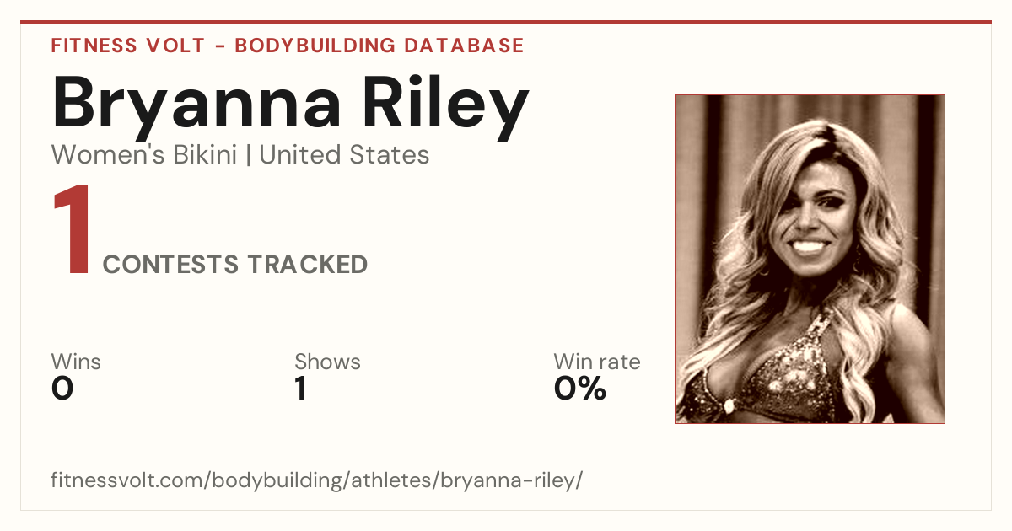The width and height of the screenshot is (1012, 531).
Task: Click the large red number 1
Action: coord(72,230)
